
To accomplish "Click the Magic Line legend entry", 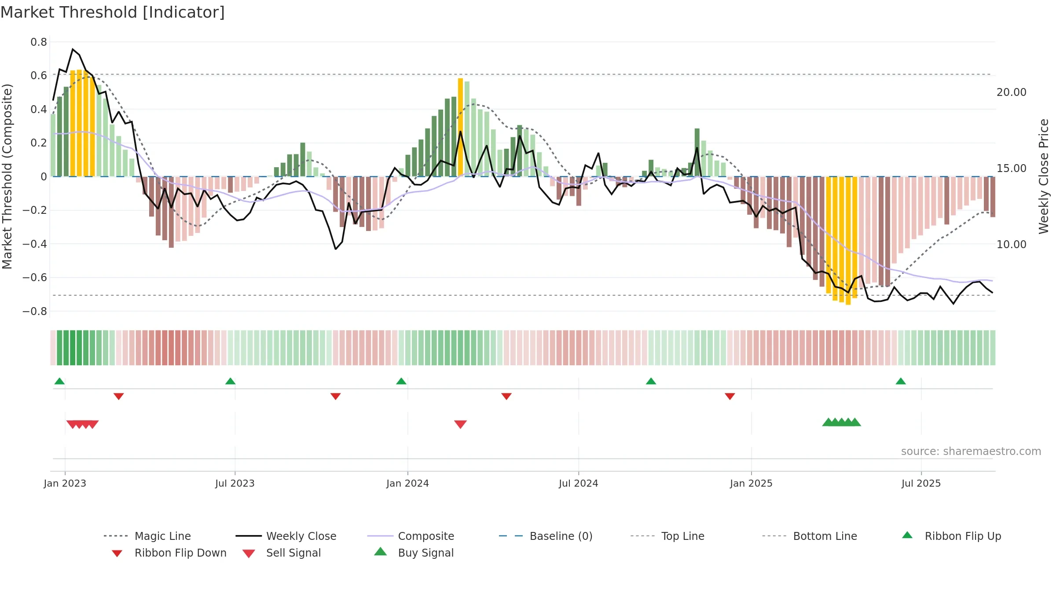I will 147,536.
